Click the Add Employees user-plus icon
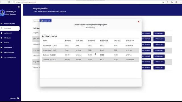 (x=1, y=52)
